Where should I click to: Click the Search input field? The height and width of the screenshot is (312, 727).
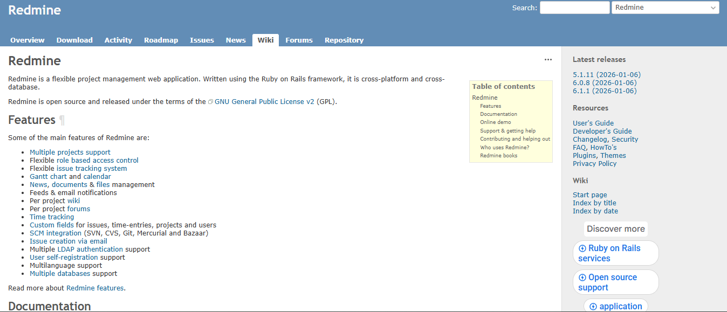(x=574, y=8)
